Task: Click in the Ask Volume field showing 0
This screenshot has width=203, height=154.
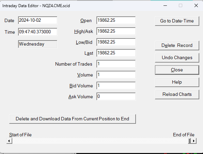Action: [x=116, y=97]
